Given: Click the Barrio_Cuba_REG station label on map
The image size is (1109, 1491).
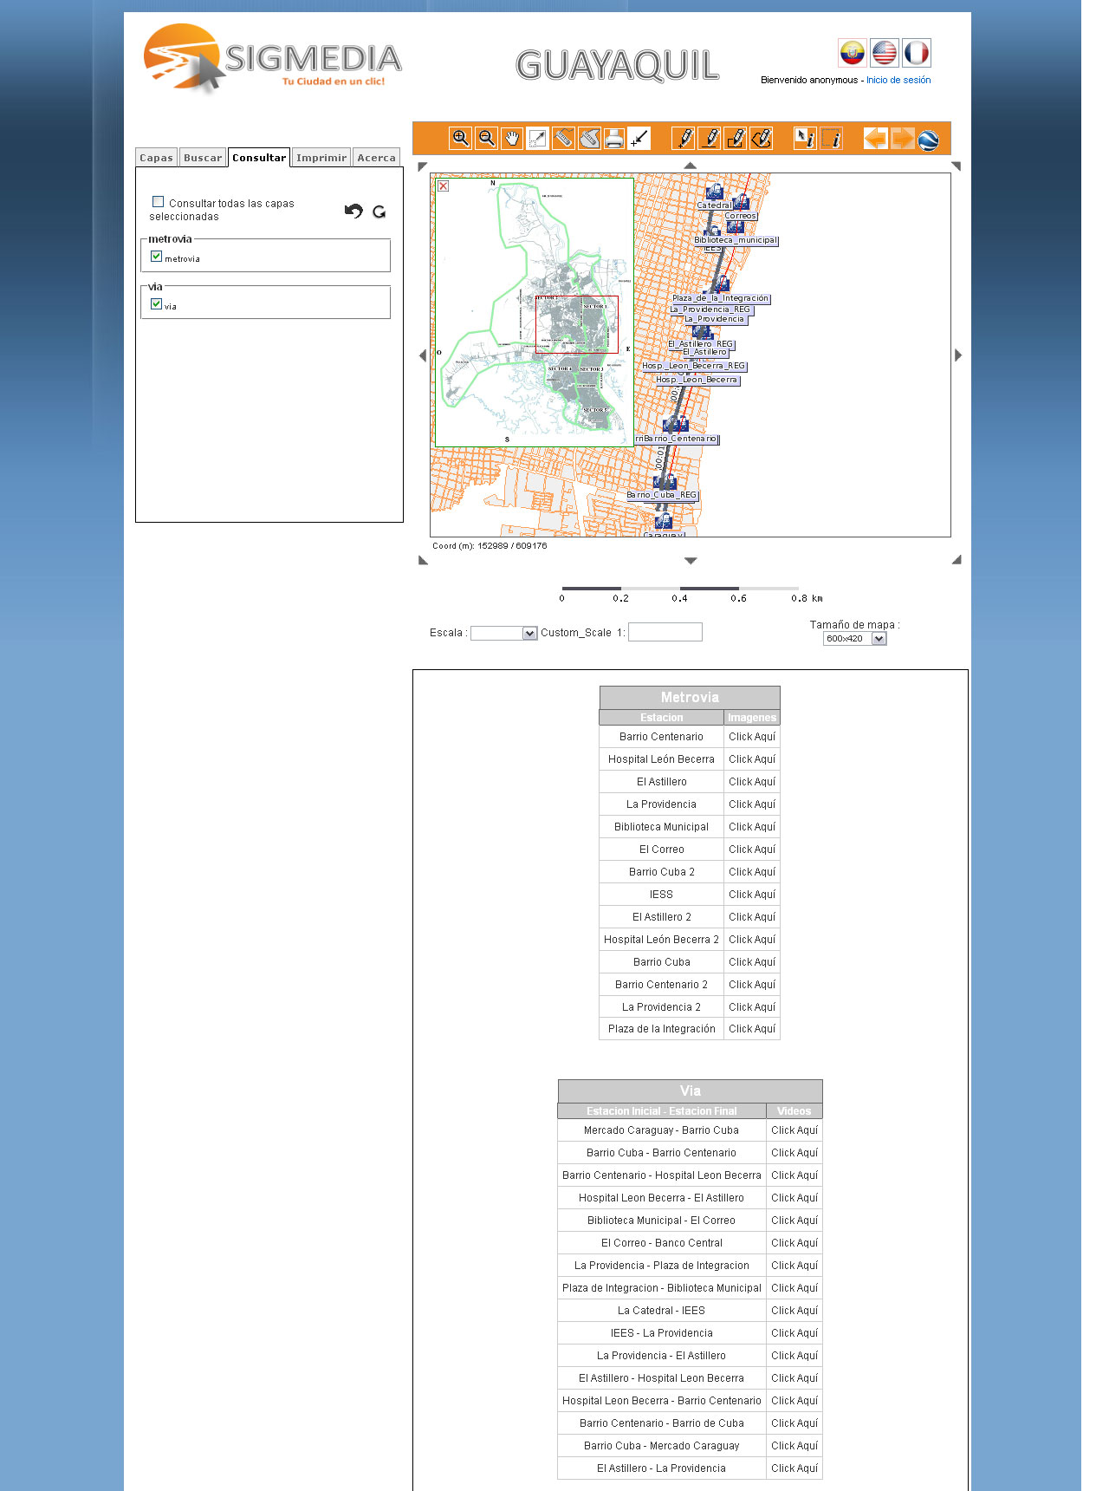Looking at the screenshot, I should click(662, 496).
